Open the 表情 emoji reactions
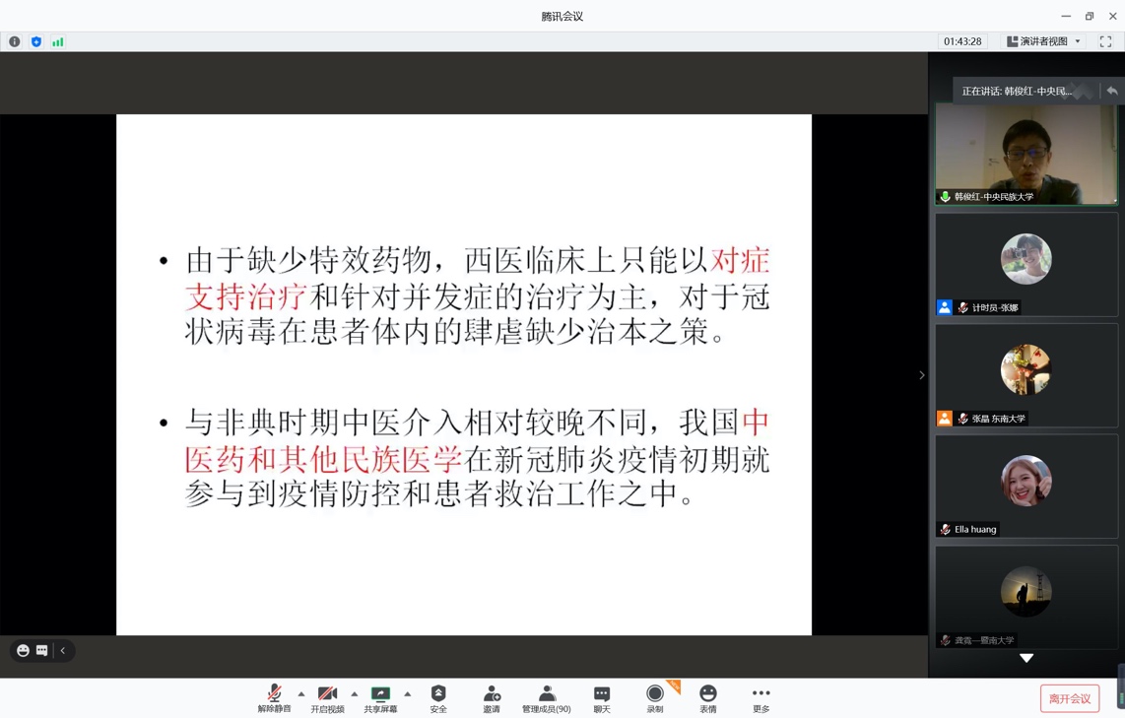 click(707, 698)
